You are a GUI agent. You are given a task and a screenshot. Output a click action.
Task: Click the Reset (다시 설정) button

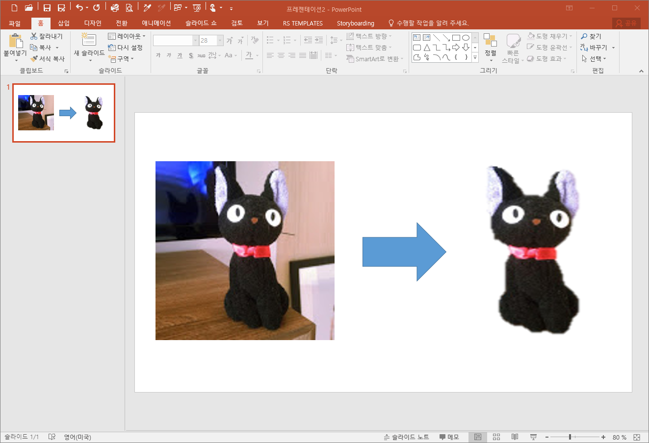pos(126,48)
